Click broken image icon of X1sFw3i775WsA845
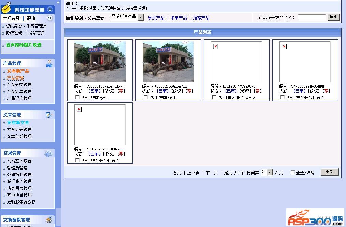The image size is (346, 227). [216, 46]
